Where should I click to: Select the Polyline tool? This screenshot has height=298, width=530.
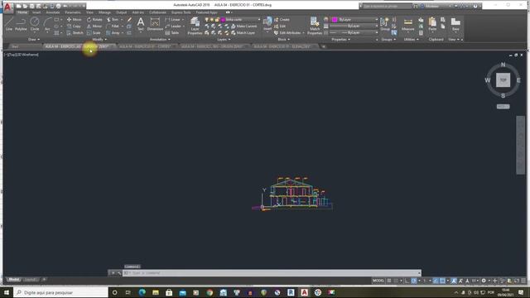(21, 24)
